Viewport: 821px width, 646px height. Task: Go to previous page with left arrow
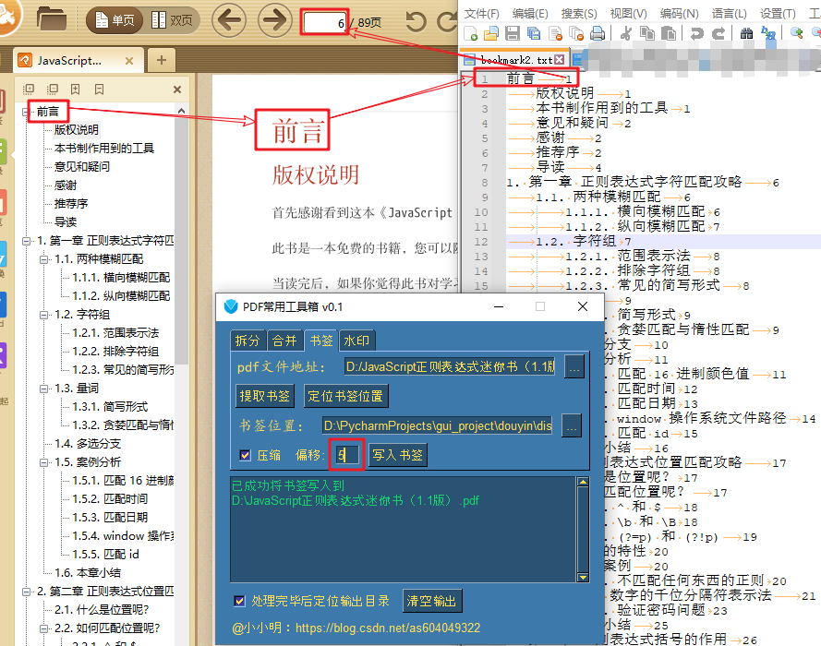229,20
